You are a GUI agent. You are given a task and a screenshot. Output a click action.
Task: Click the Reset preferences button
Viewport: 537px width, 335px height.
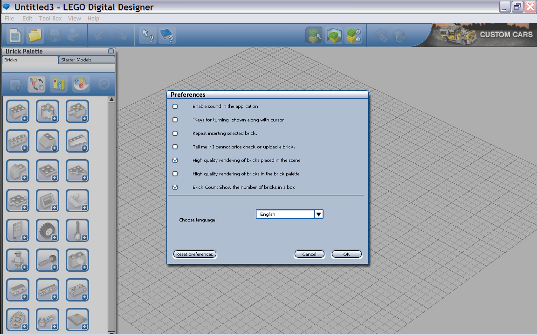(195, 255)
